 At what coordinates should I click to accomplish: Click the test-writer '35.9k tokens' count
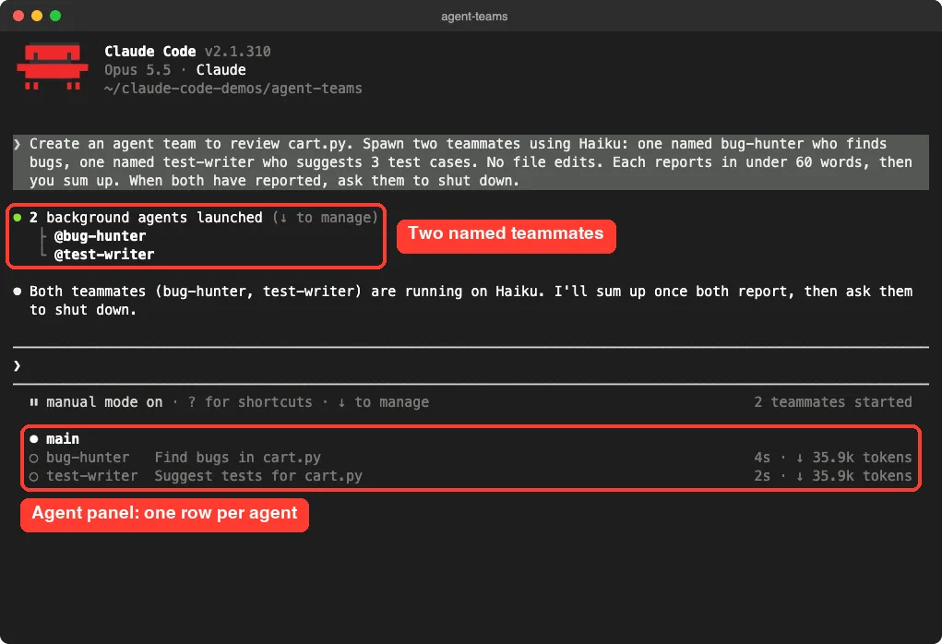862,476
